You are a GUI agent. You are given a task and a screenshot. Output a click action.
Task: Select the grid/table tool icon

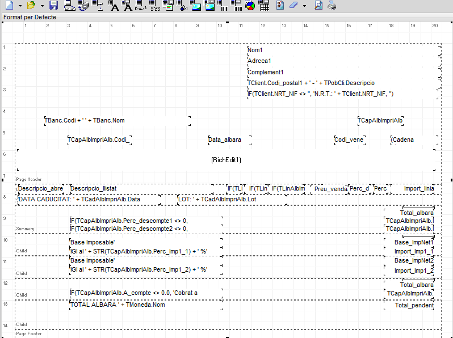pos(264,5)
